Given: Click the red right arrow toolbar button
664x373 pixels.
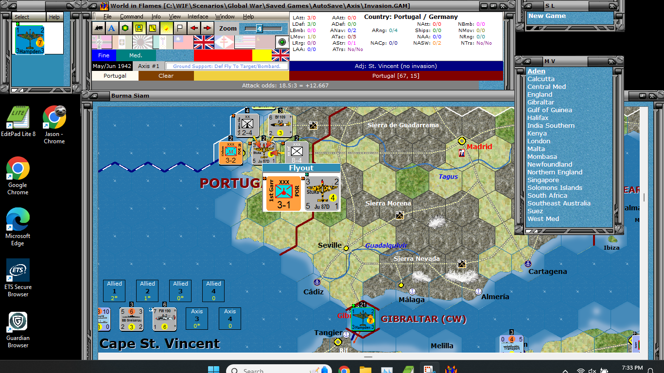Looking at the screenshot, I should point(207,28).
